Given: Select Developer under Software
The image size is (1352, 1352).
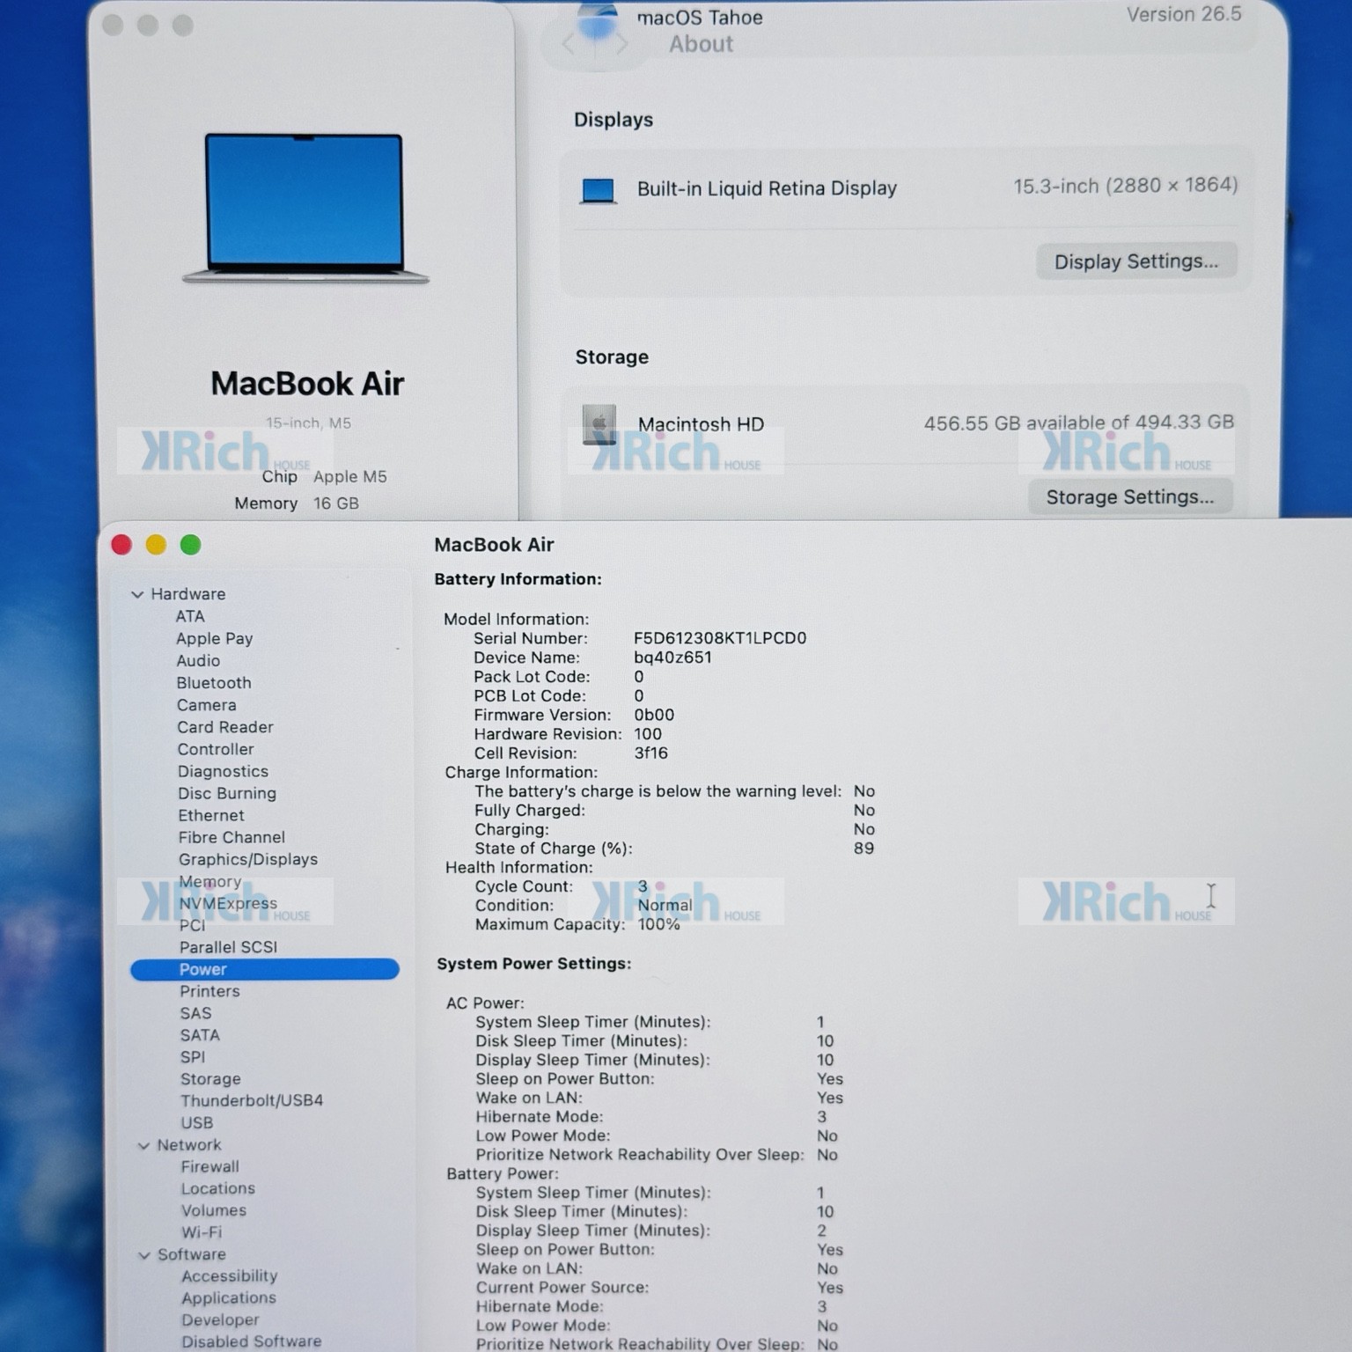Looking at the screenshot, I should coord(220,1321).
